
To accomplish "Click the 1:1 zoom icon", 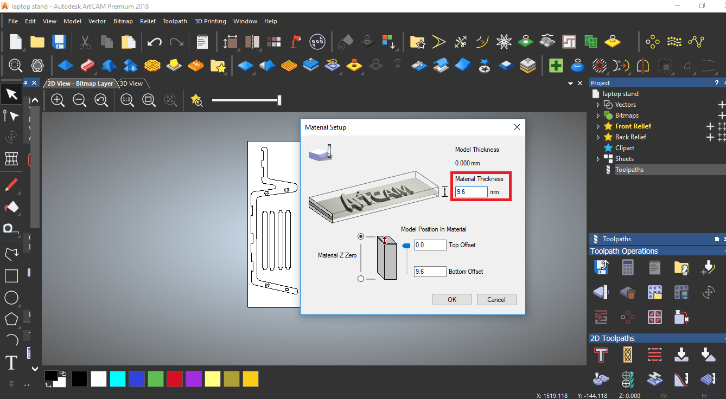I will click(x=128, y=100).
